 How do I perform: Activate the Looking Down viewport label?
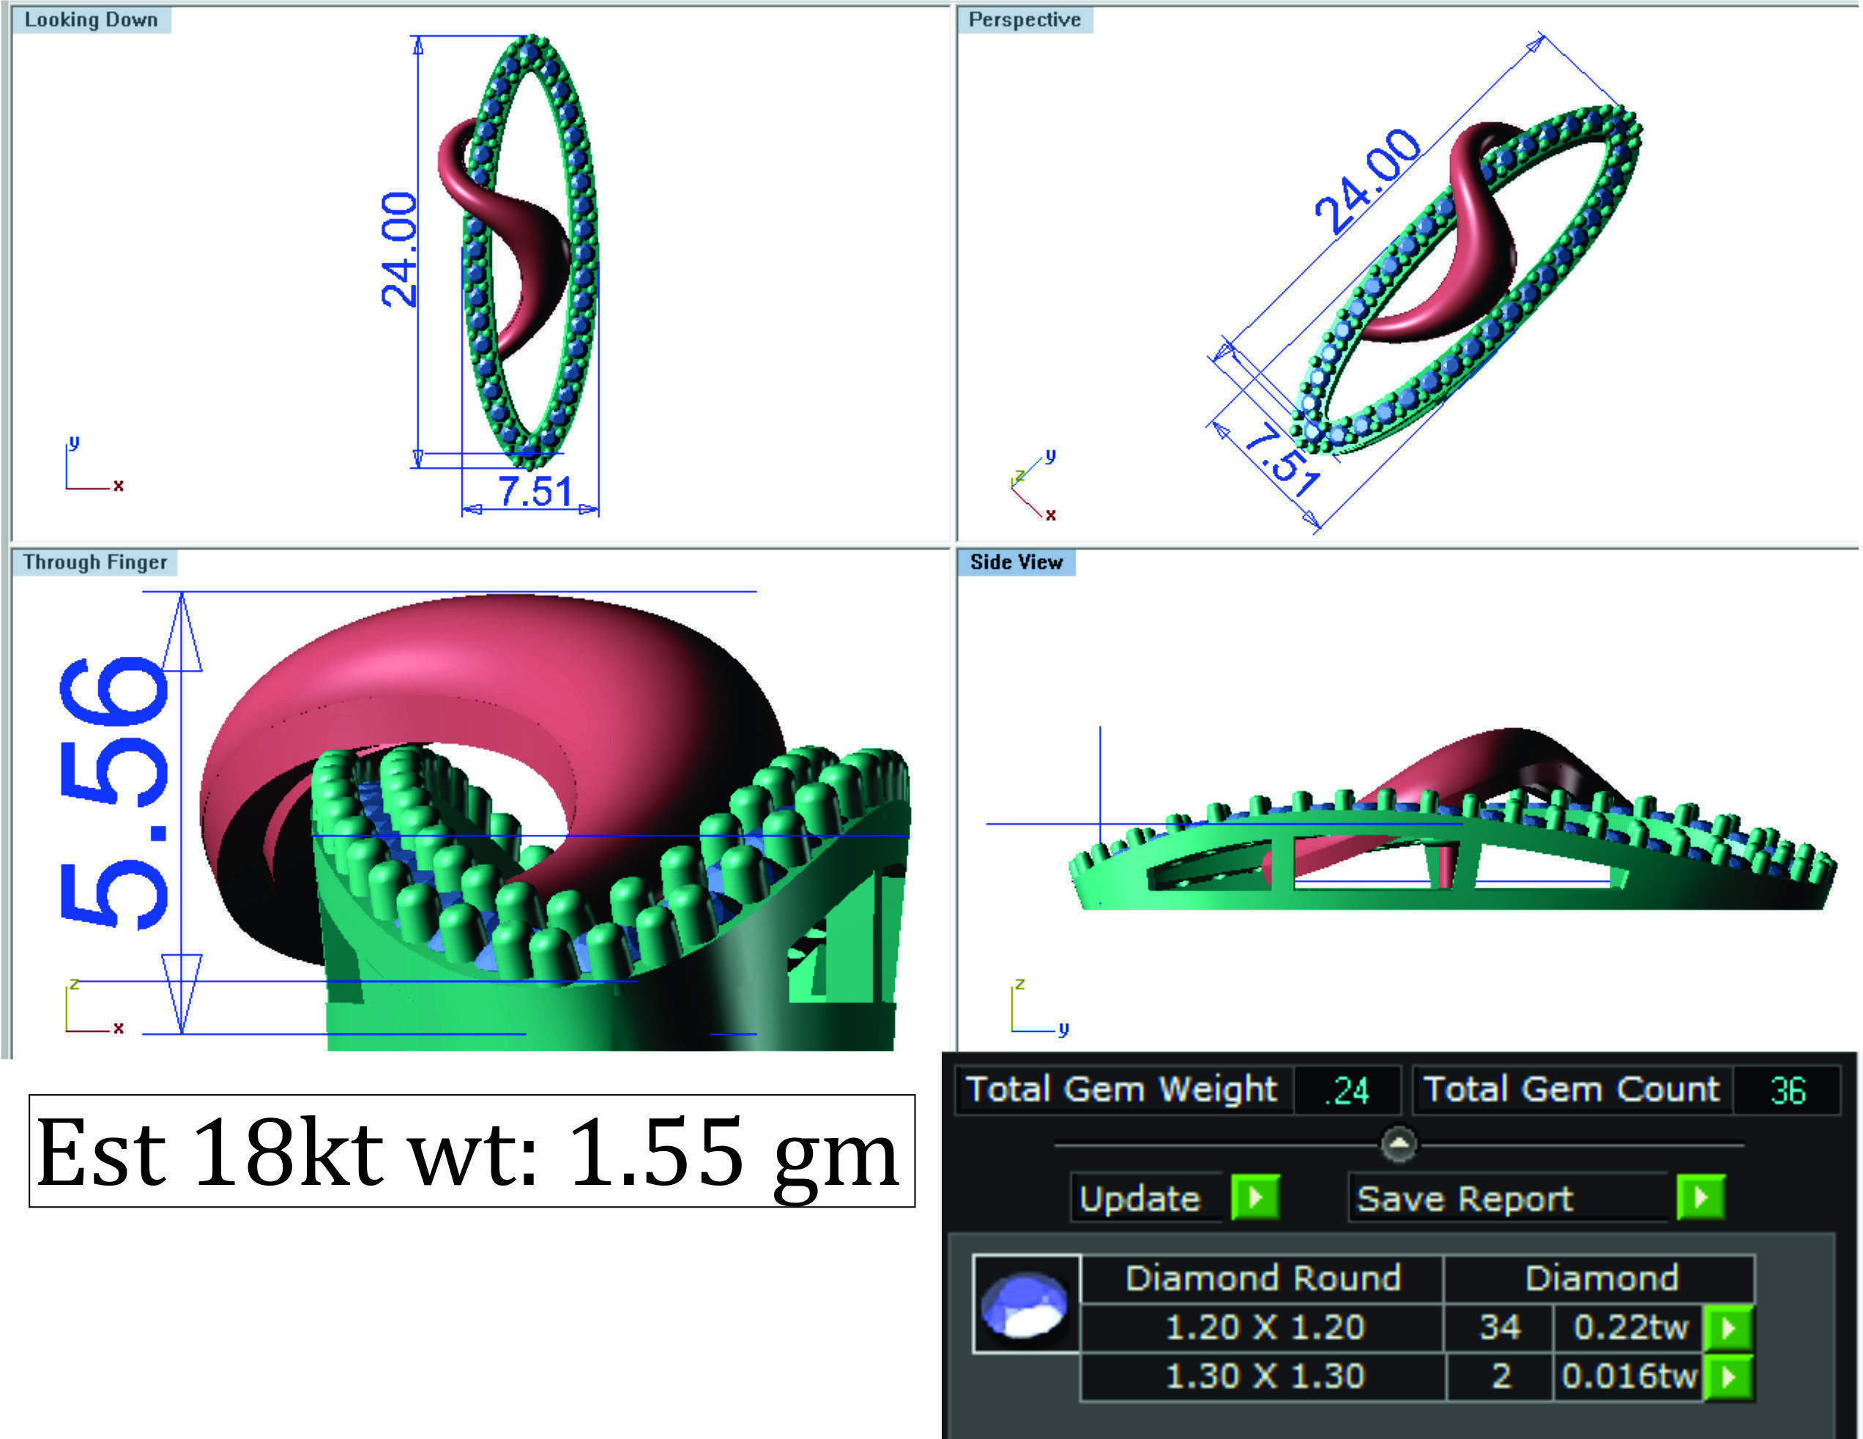tap(92, 20)
